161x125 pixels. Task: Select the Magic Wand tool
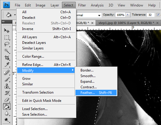tap(7, 51)
